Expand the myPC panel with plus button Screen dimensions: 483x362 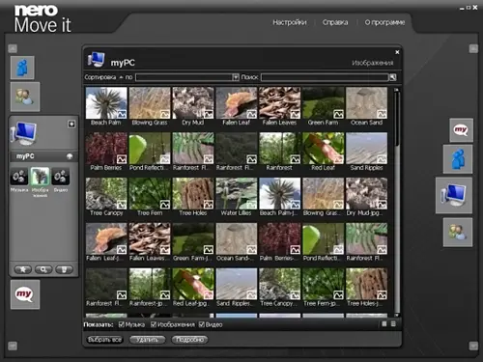[x=71, y=125]
